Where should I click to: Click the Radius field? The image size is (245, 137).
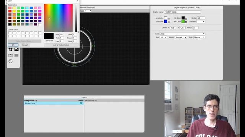click(195, 28)
